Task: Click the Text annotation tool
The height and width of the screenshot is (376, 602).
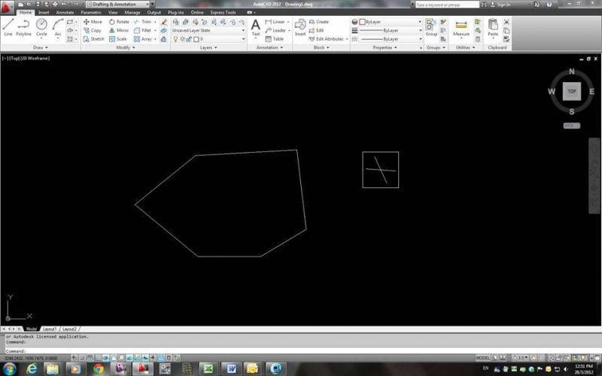Action: point(255,27)
